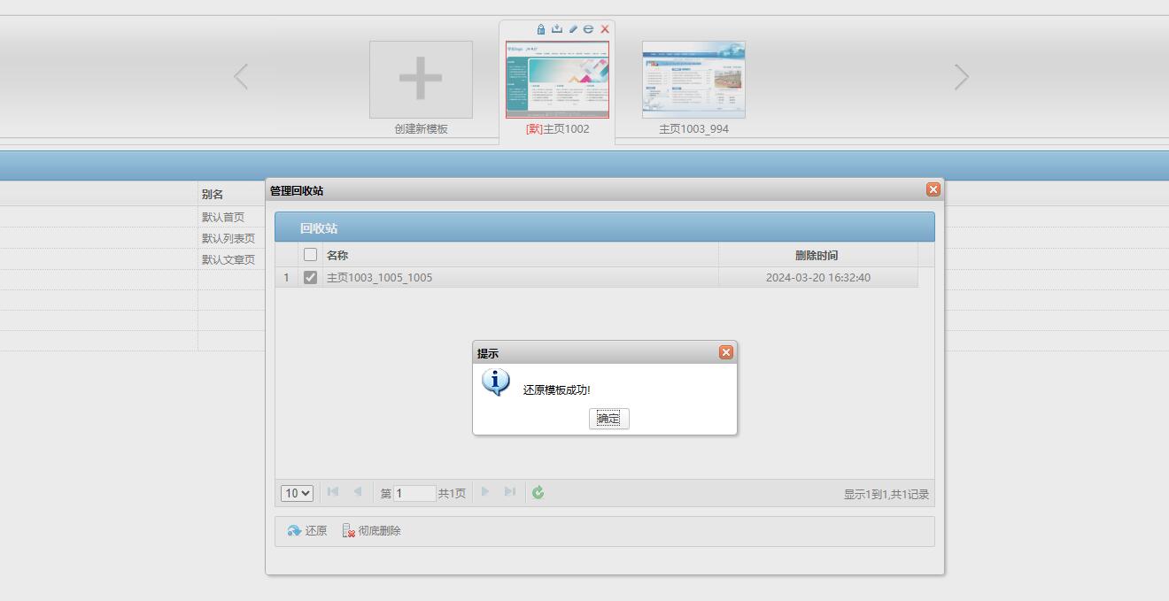Click the red X delete icon above template 主页1002

(605, 29)
